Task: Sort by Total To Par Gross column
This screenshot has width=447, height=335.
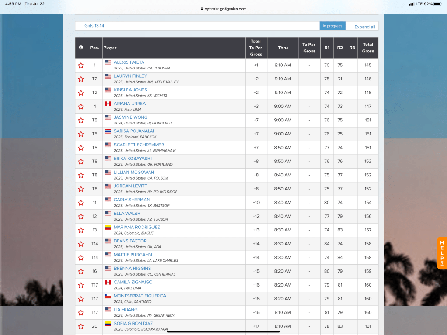Action: point(256,48)
